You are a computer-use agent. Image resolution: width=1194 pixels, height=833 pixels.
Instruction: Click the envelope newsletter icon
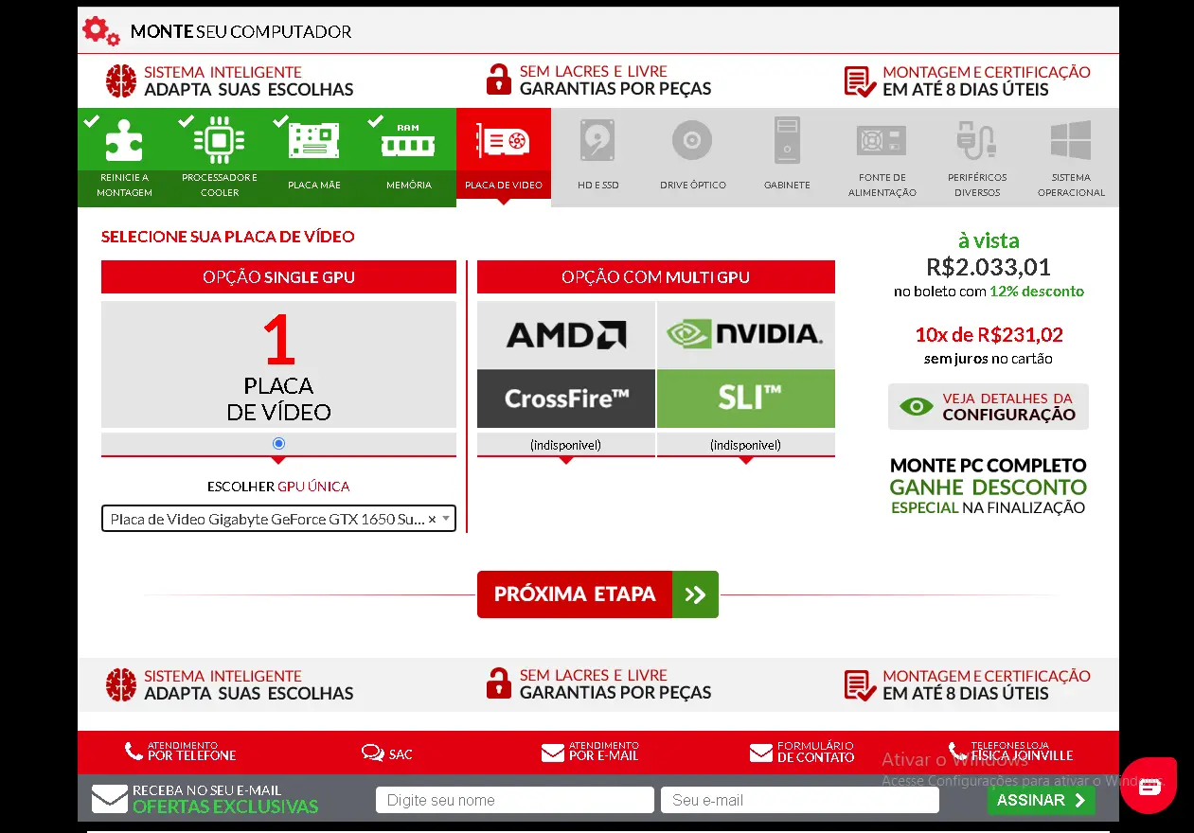click(110, 799)
